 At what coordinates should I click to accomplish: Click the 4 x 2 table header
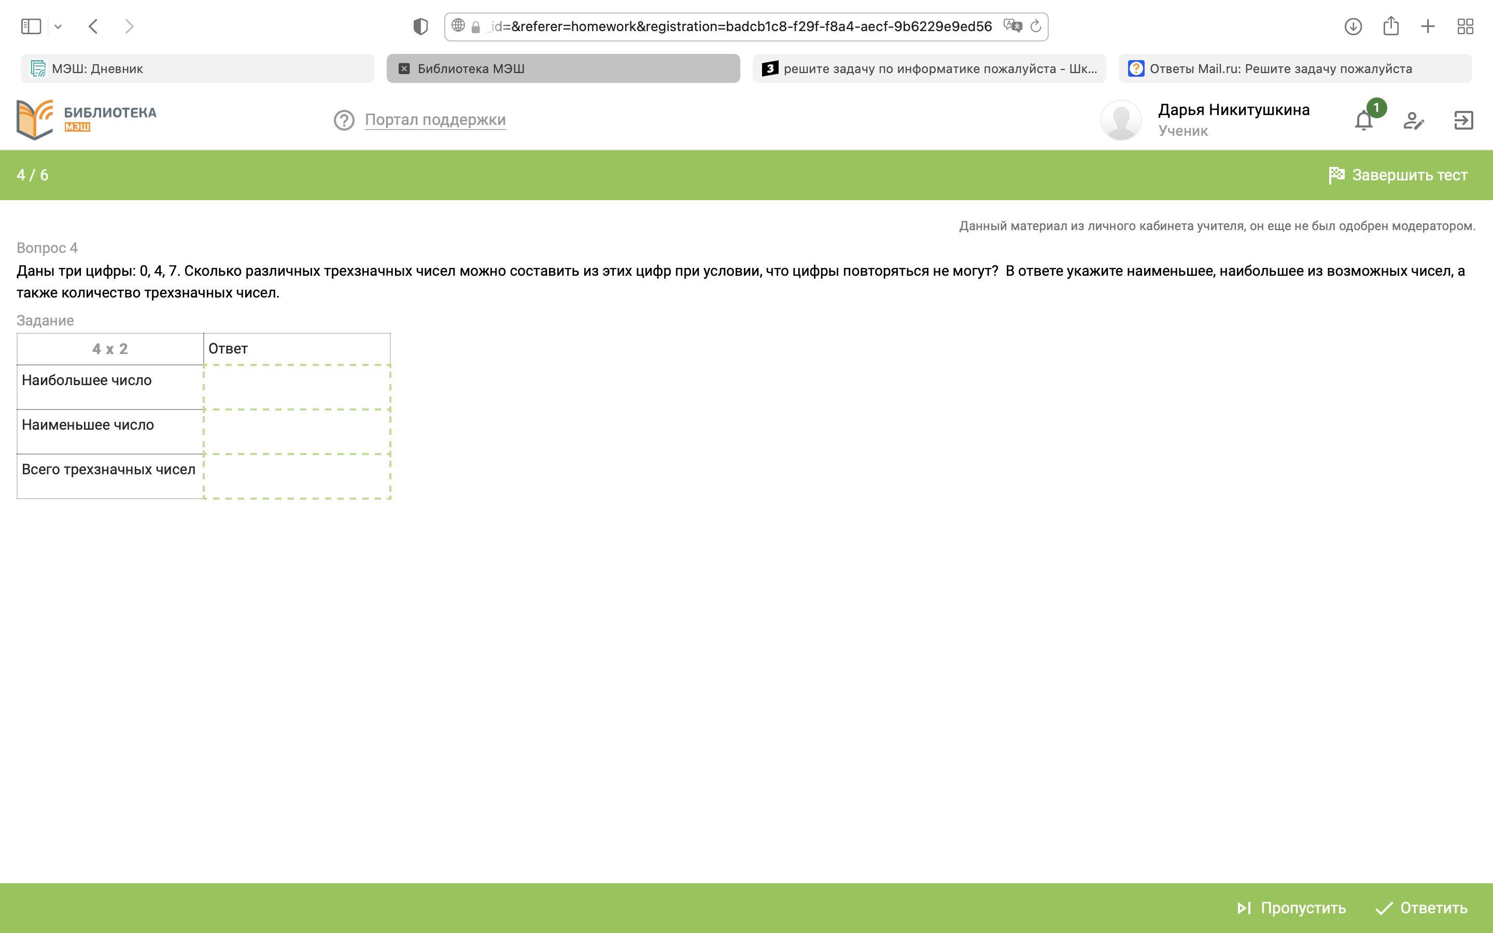click(x=110, y=349)
